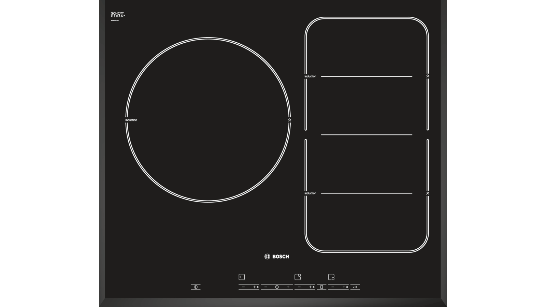The width and height of the screenshot is (546, 307).
Task: Click 'induction' label on upper flex zone
Action: pyautogui.click(x=311, y=76)
